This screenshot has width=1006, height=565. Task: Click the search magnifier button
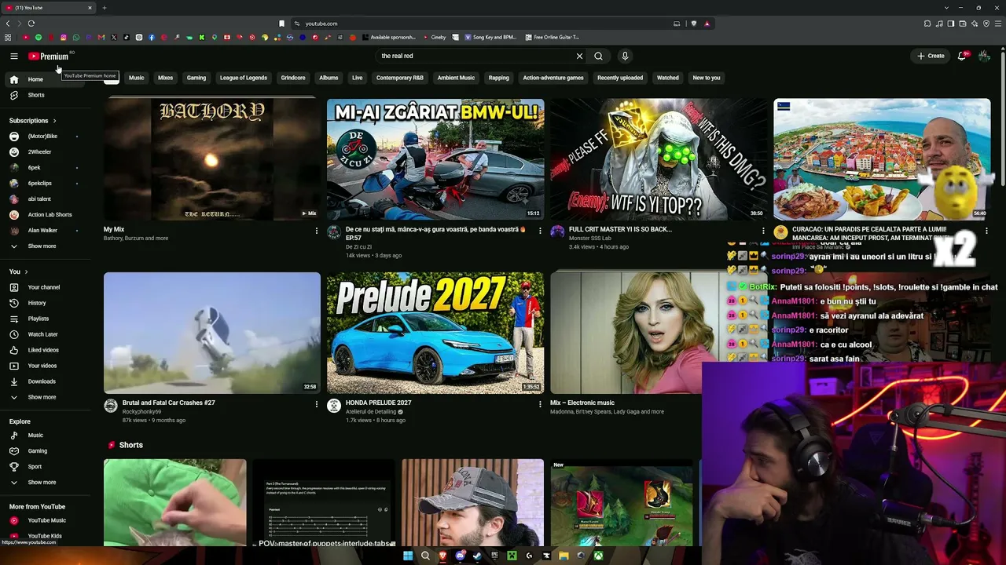(x=598, y=56)
